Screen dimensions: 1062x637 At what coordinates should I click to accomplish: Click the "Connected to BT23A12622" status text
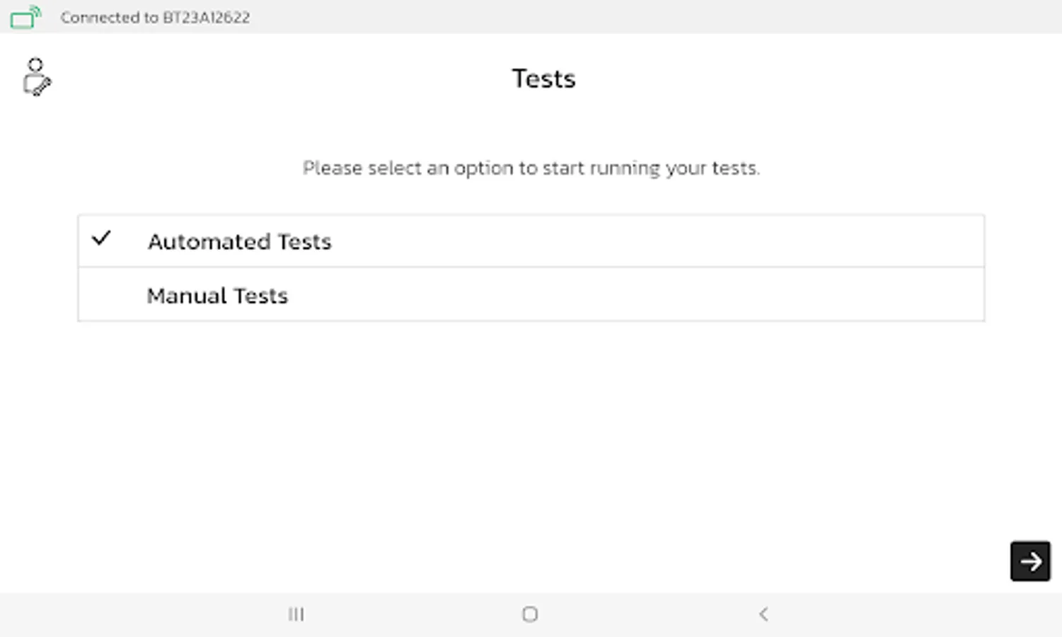(155, 18)
